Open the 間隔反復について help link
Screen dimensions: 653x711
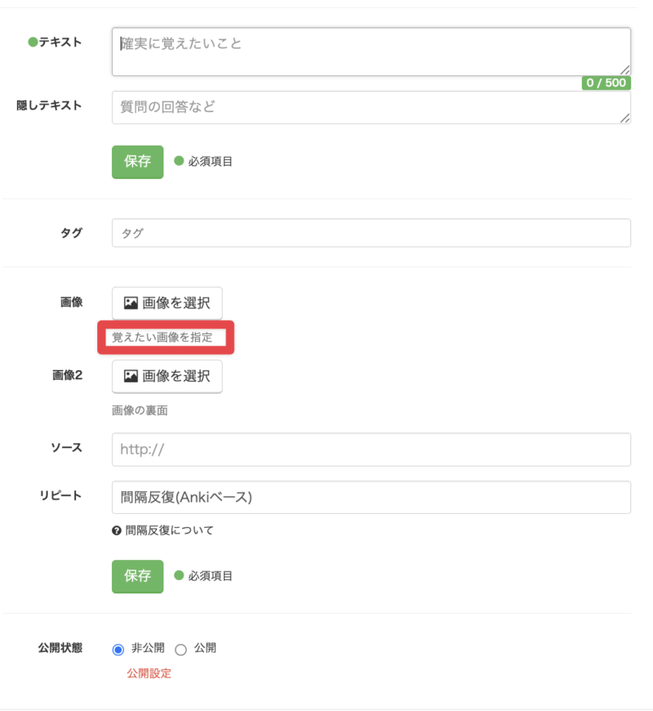click(x=169, y=530)
